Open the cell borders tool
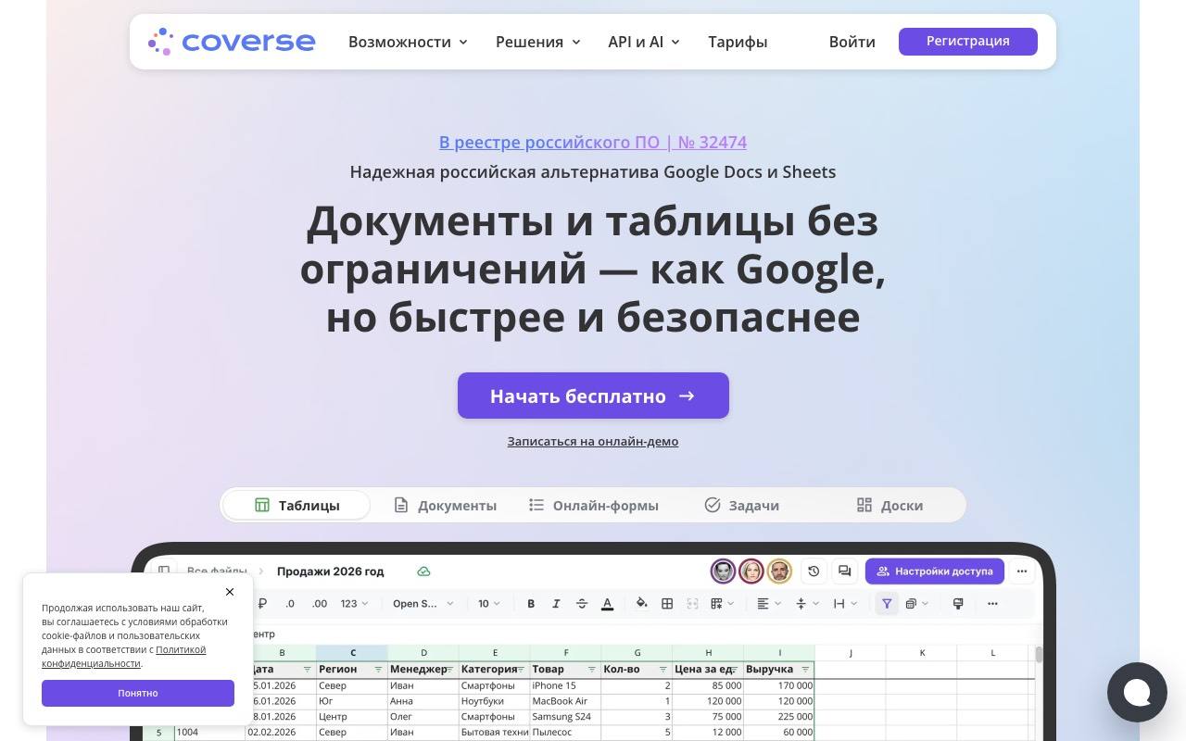The image size is (1186, 741). tap(667, 604)
